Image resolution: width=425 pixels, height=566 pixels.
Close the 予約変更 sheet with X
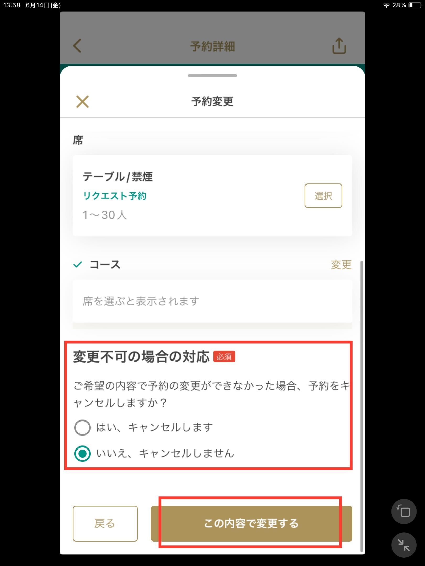point(82,101)
